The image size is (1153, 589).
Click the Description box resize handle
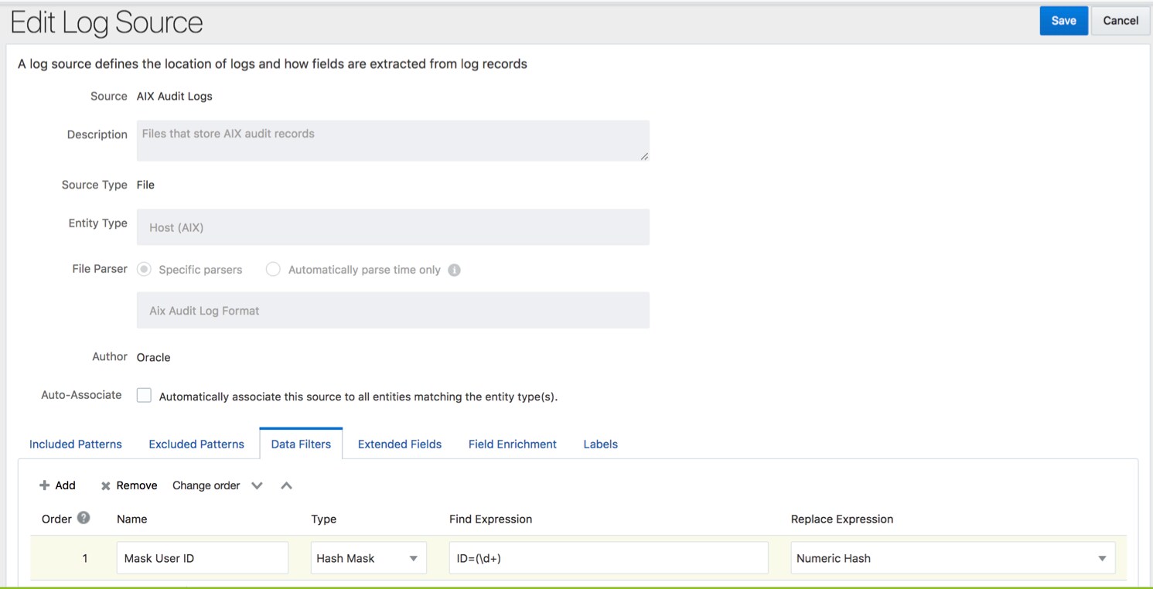tap(643, 156)
